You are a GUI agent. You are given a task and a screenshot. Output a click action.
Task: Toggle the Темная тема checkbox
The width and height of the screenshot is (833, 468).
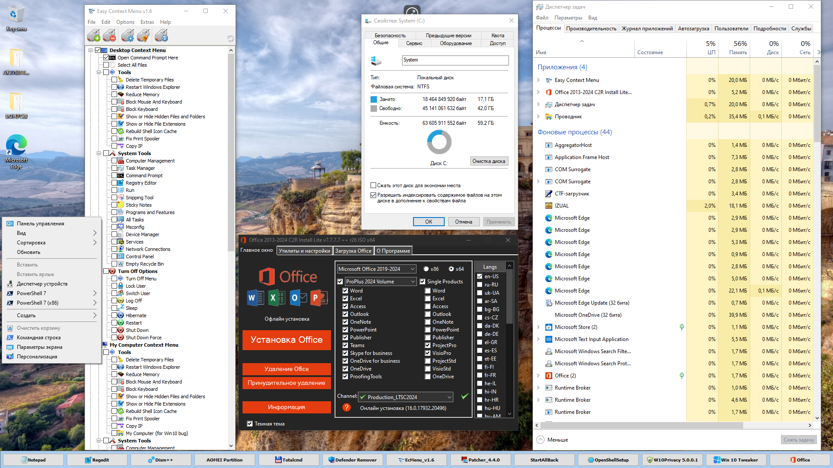coord(249,424)
